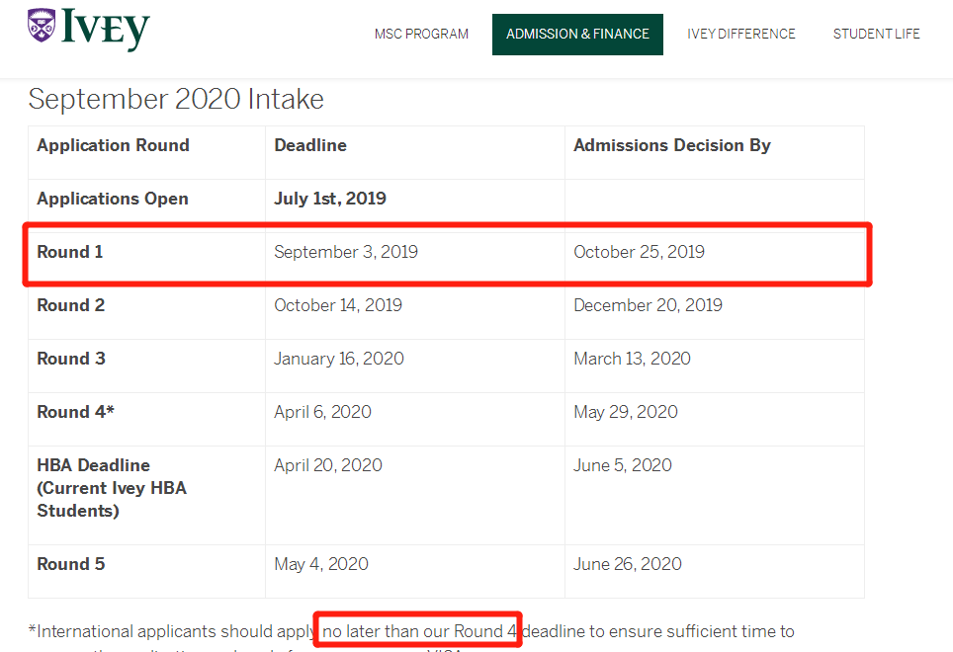Open the STUDENT LIFE menu
Image resolution: width=953 pixels, height=652 pixels.
876,34
